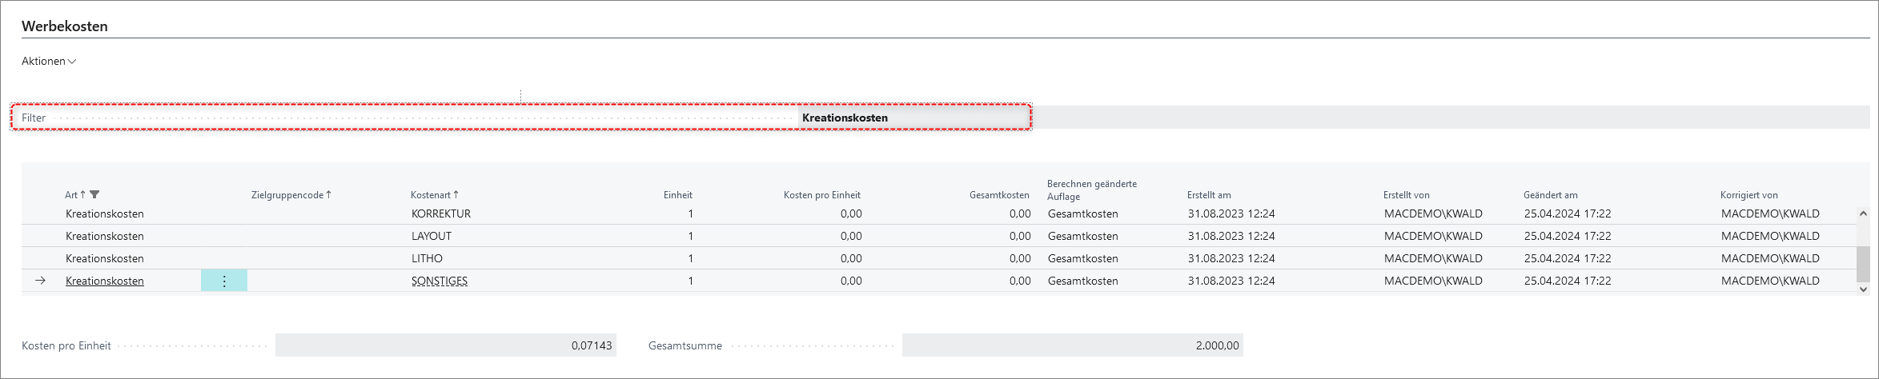Image resolution: width=1879 pixels, height=379 pixels.
Task: Open the underlined Kreationskosten link in last row
Action: [105, 281]
